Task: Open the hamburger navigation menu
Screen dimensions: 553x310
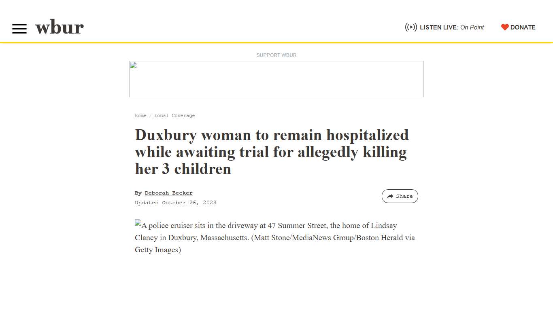Action: 19,28
